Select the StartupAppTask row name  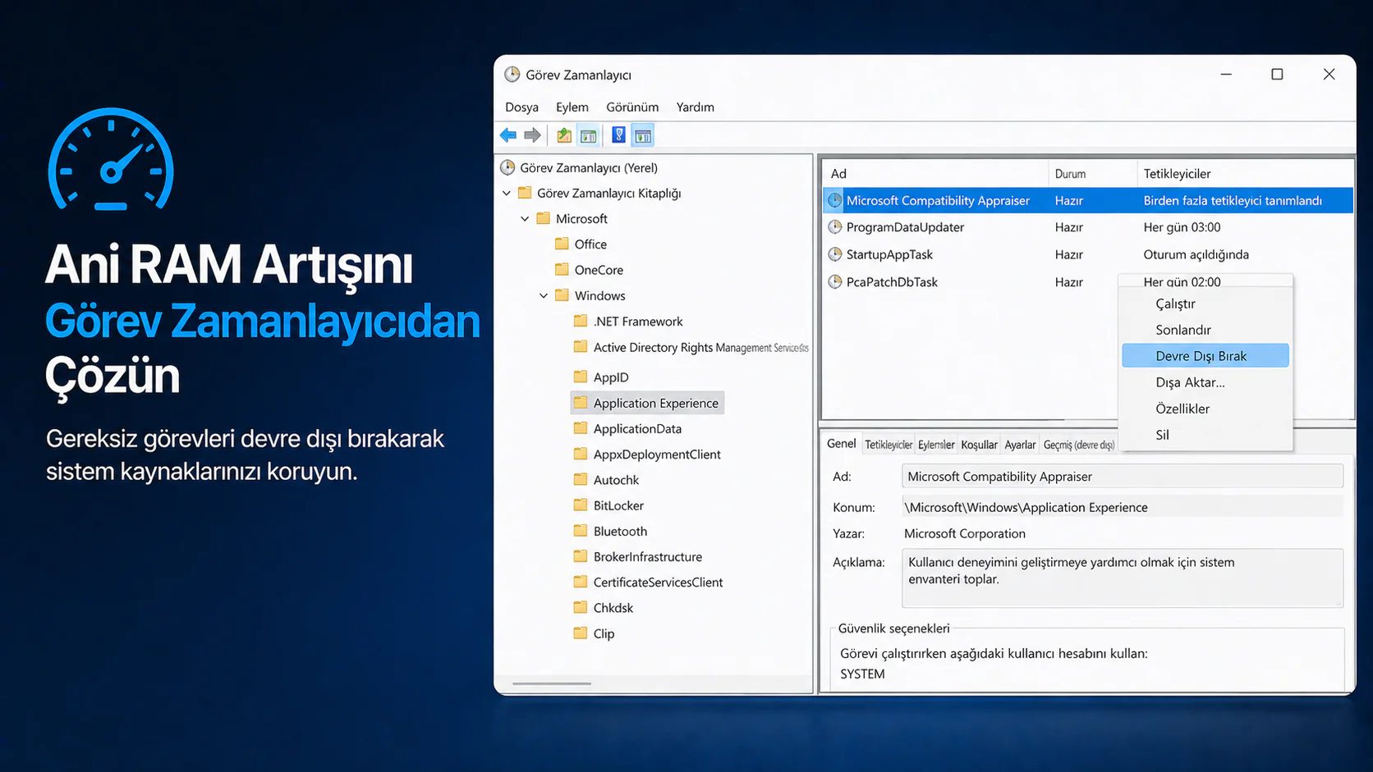click(889, 254)
